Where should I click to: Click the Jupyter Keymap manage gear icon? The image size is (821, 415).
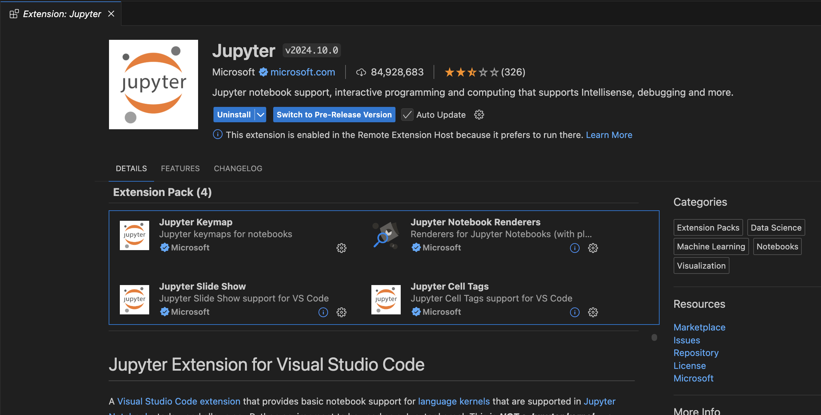pos(341,248)
